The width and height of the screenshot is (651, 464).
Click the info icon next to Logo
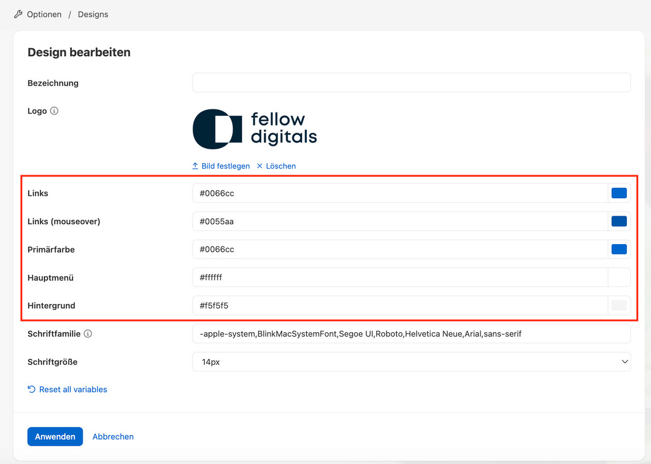[54, 111]
